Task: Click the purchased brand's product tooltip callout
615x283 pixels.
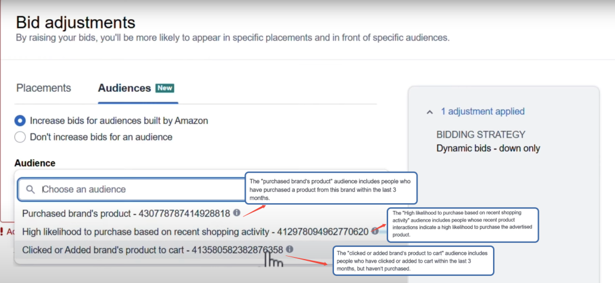Action: [x=331, y=189]
